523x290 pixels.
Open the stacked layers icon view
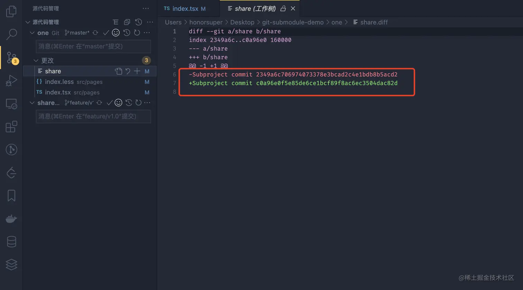click(x=11, y=264)
